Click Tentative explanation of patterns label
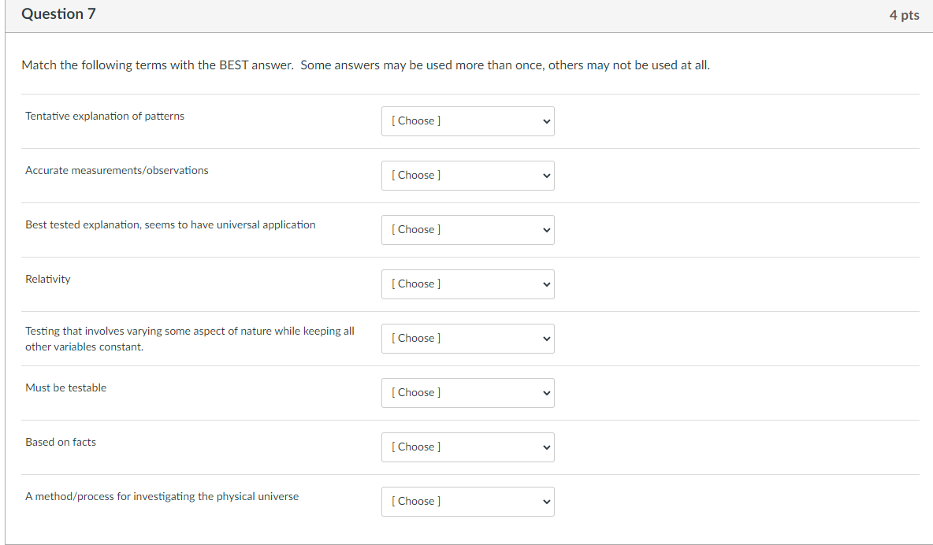The width and height of the screenshot is (933, 545). click(105, 116)
